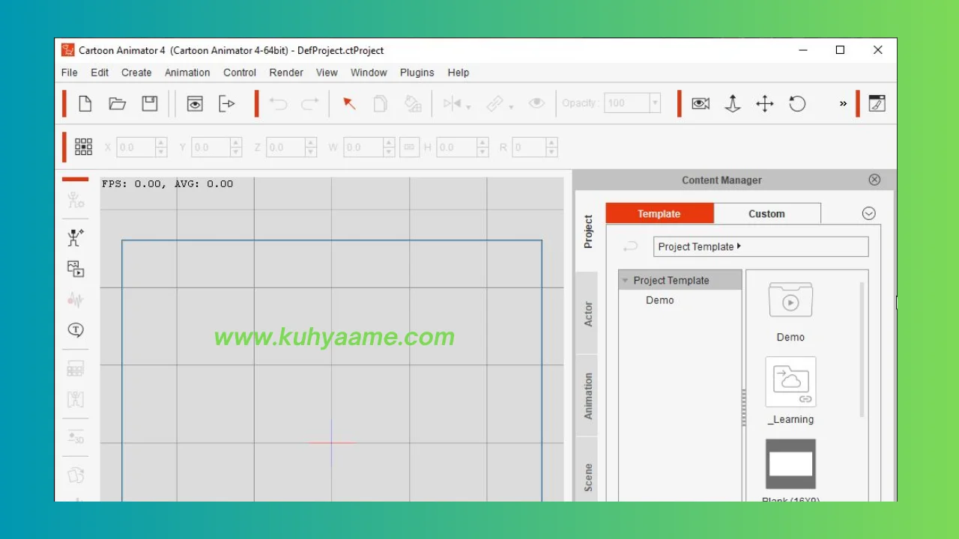This screenshot has width=959, height=539.
Task: Click the Create Text bubble icon
Action: tap(76, 330)
